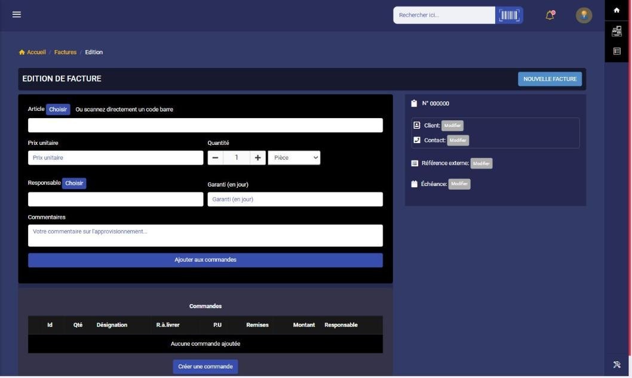Decrease quantity with minus button
The image size is (632, 378).
(x=215, y=157)
